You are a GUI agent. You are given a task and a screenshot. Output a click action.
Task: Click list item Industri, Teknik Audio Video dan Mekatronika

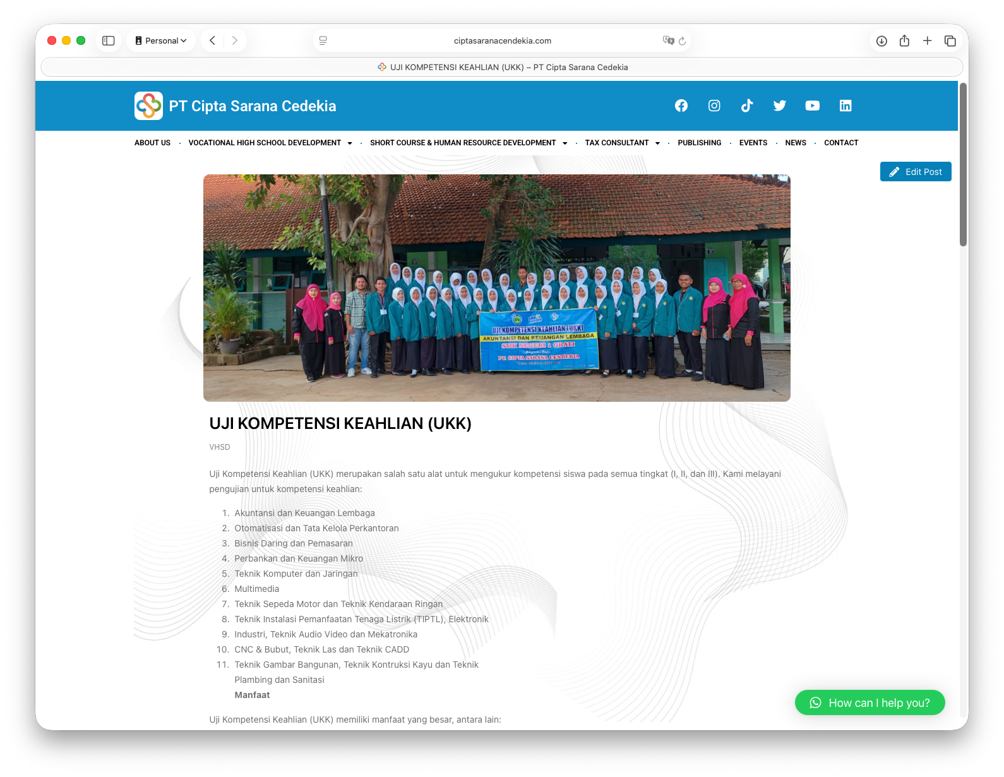point(326,634)
